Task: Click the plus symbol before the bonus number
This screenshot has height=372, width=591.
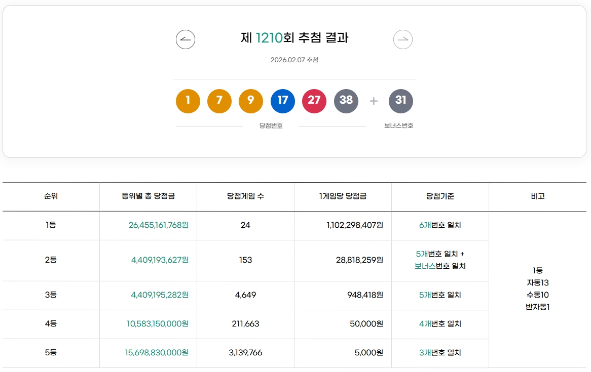Action: [374, 101]
